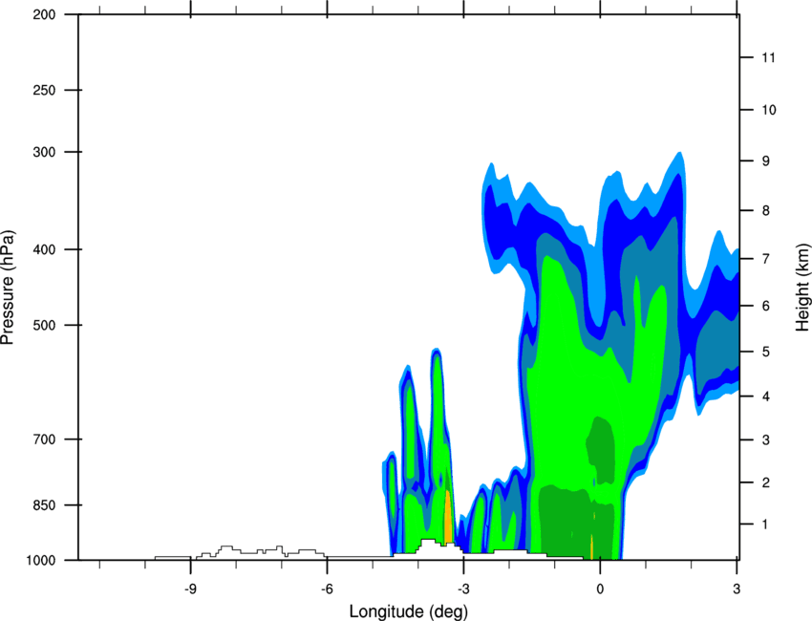Click the terrain outline near longitude -9

pyautogui.click(x=240, y=552)
